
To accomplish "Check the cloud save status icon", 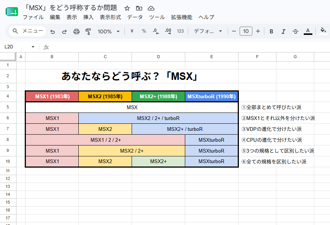I will click(x=151, y=8).
